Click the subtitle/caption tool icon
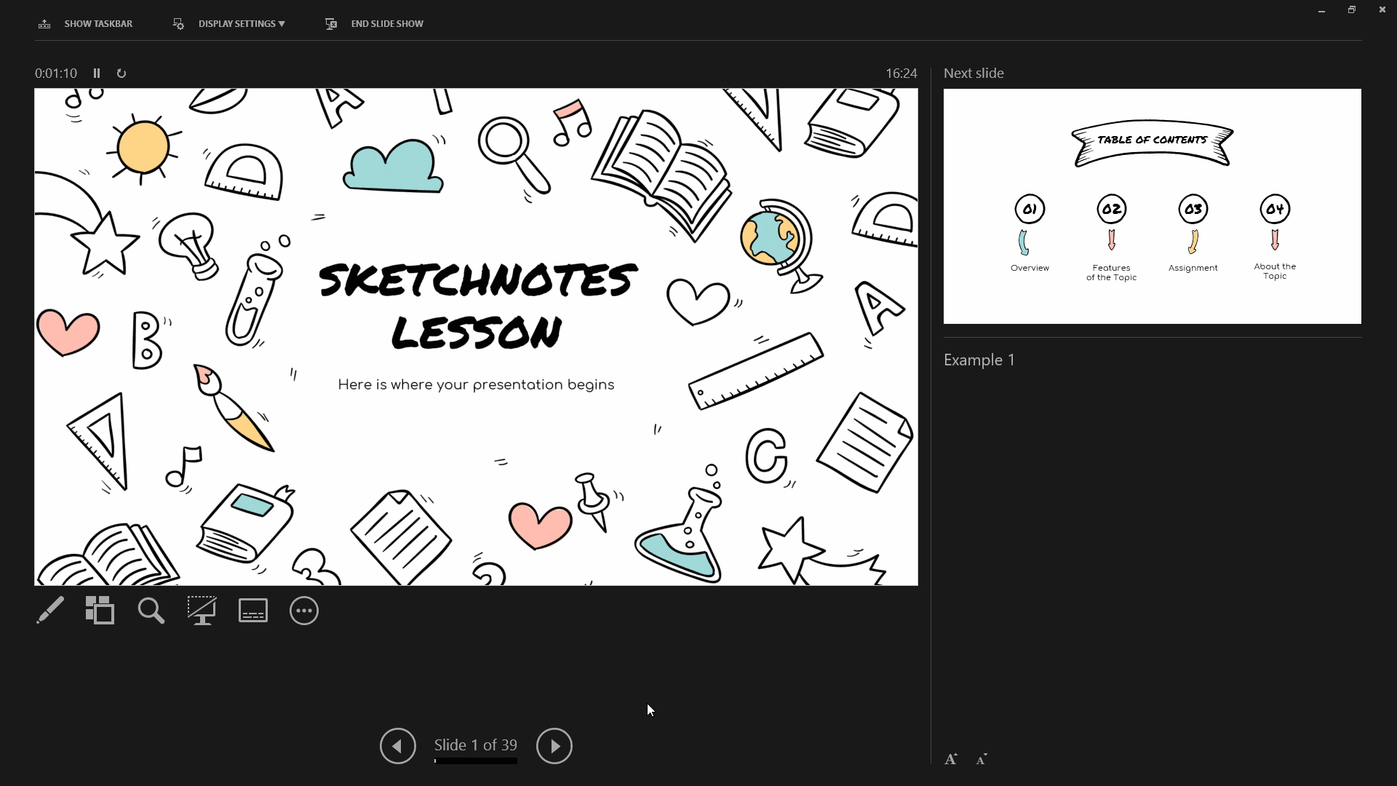The height and width of the screenshot is (786, 1397). coord(253,611)
